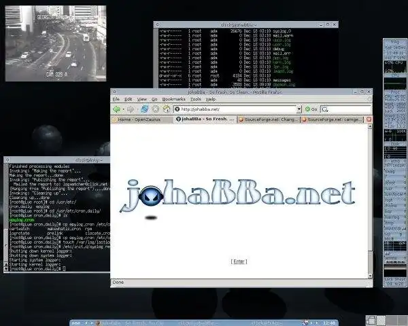Click the taskbar clock showing 12:48
The width and height of the screenshot is (408, 326).
click(329, 323)
